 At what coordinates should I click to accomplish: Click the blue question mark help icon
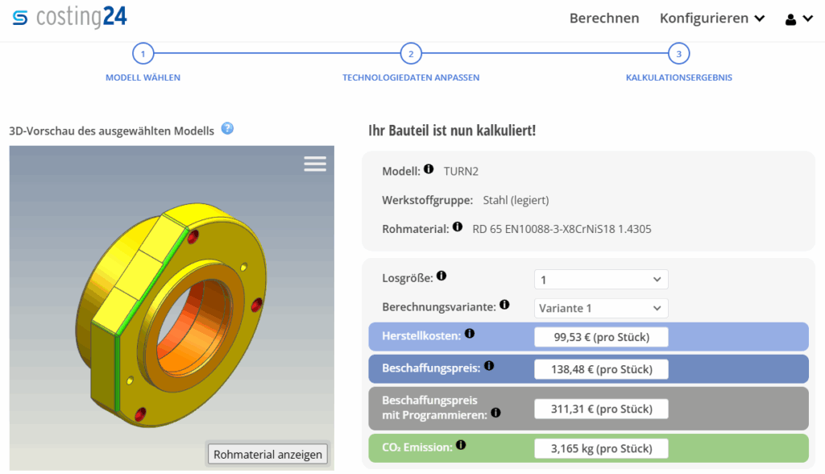tap(227, 128)
